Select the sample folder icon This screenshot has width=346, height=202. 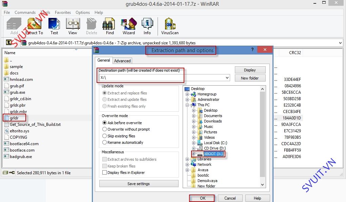[x=6, y=66]
